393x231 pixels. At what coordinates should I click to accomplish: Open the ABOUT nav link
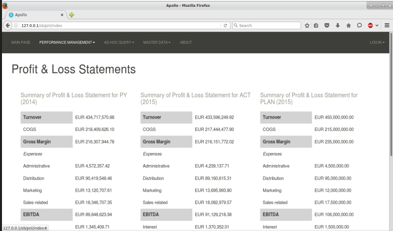[186, 42]
